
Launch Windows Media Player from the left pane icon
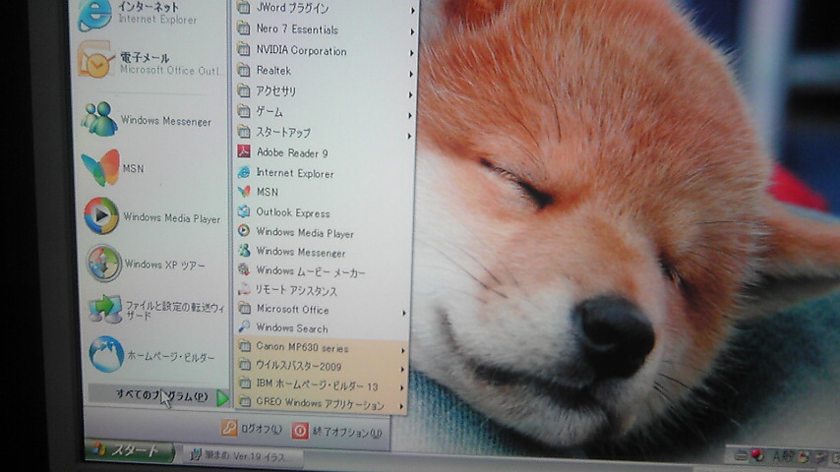(101, 215)
